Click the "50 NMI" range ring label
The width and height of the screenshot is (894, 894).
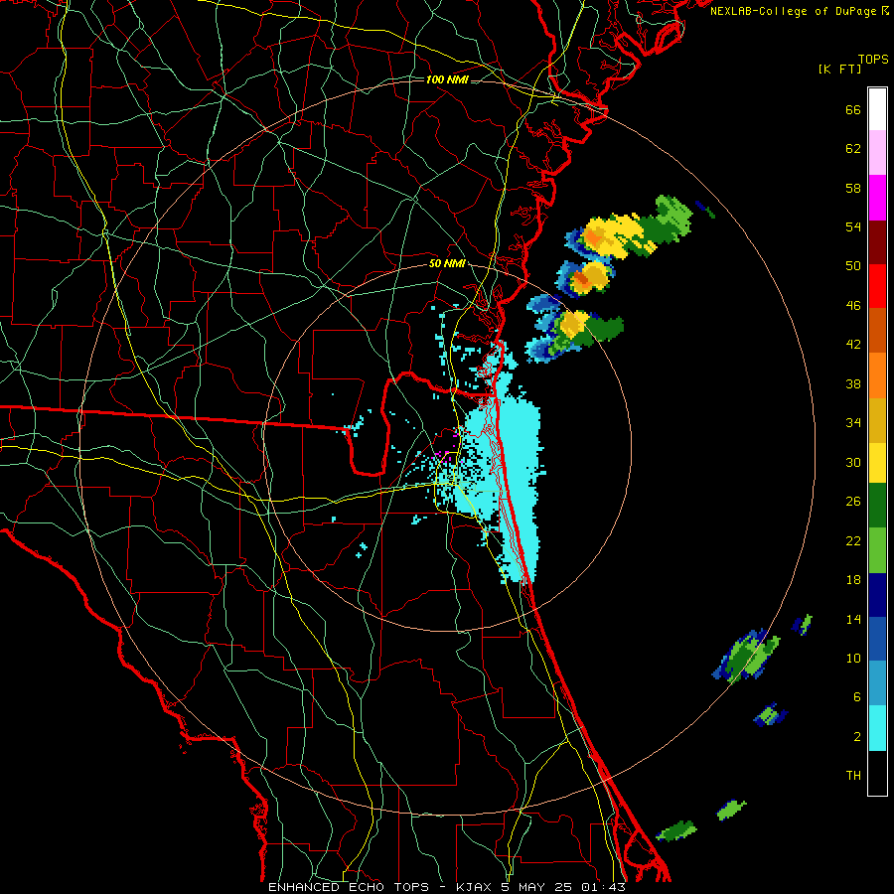[447, 263]
